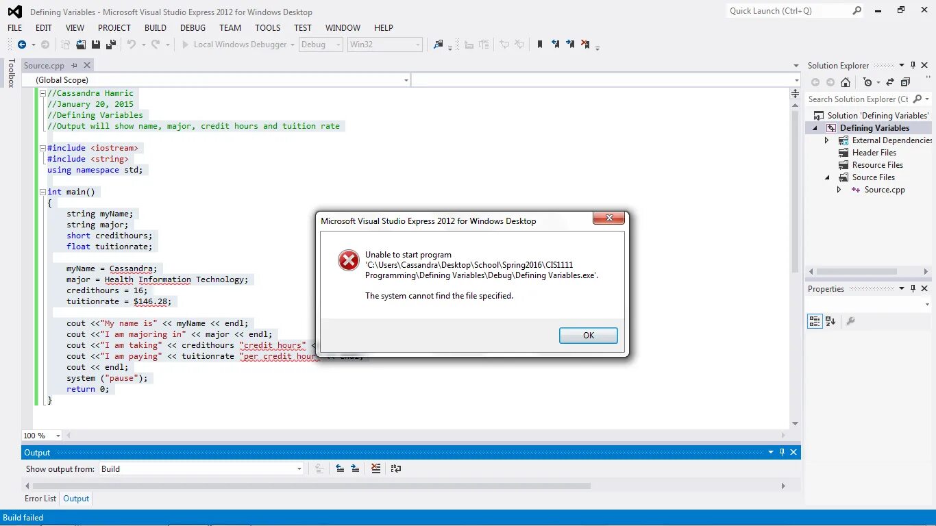The image size is (936, 526).
Task: Open the BUILD menu
Action: click(156, 28)
